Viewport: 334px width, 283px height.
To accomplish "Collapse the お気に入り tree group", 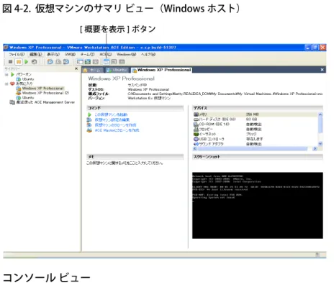I will 6,84.
